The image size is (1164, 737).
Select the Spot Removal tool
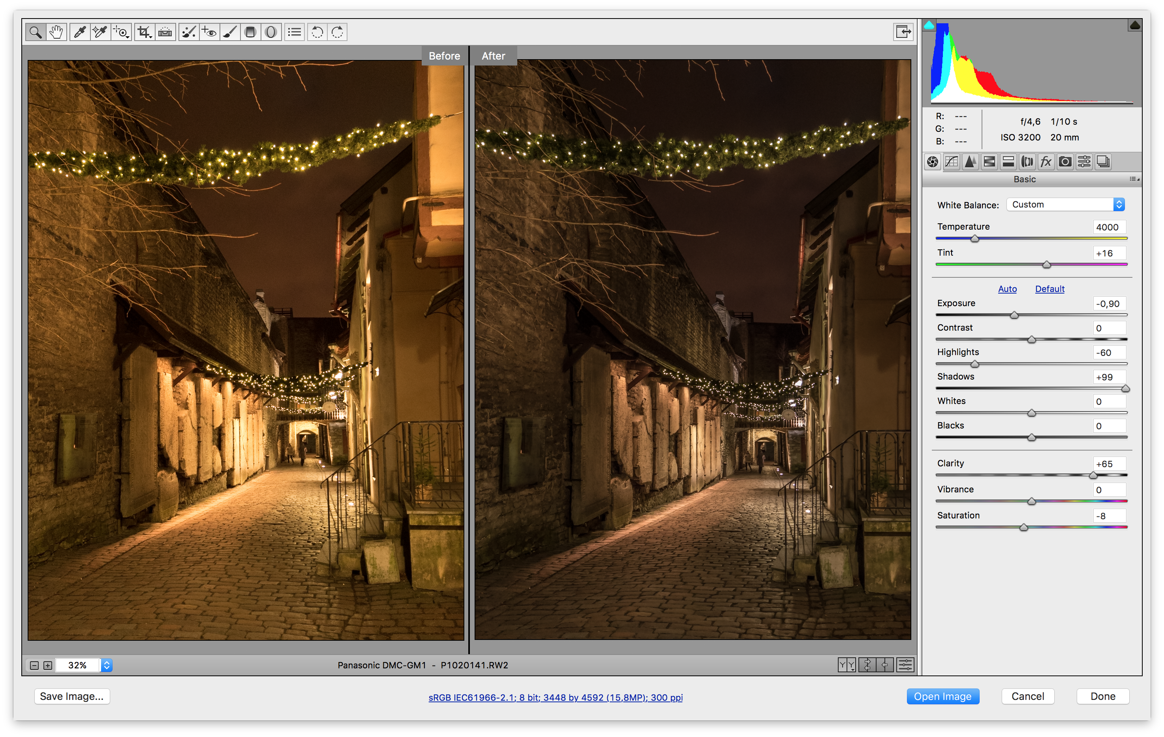pos(188,32)
